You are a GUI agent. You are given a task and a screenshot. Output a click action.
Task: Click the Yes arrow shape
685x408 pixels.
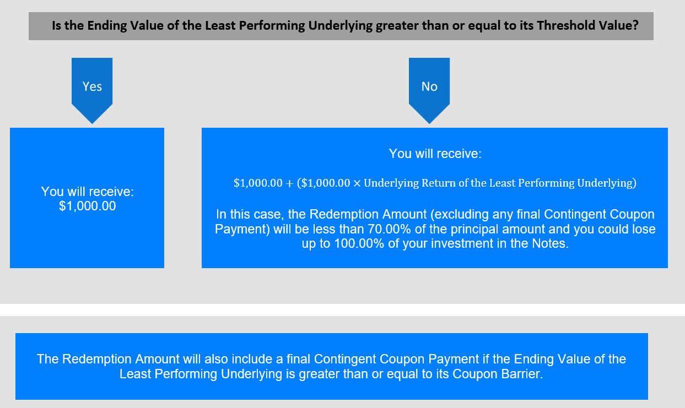pos(92,90)
